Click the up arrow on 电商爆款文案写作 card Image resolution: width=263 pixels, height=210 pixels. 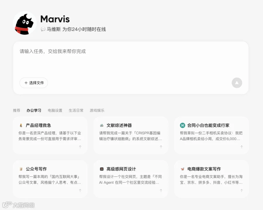point(242,190)
